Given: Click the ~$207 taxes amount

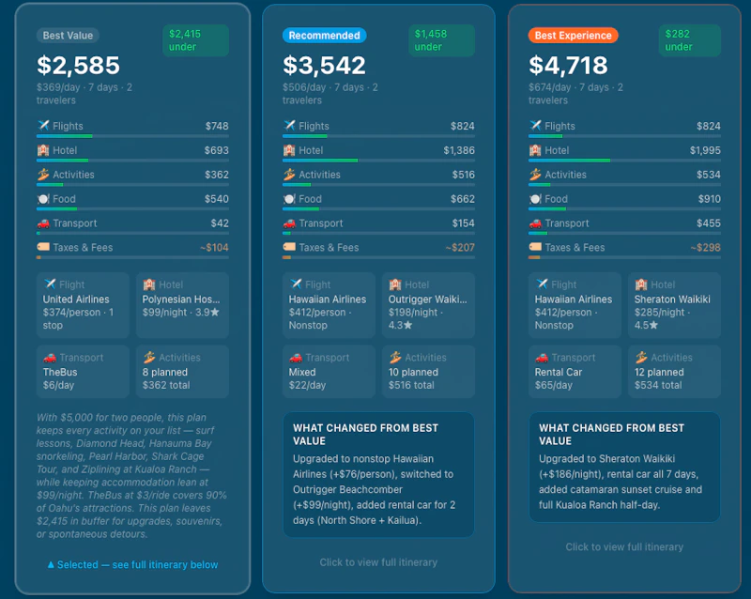Looking at the screenshot, I should (x=460, y=247).
